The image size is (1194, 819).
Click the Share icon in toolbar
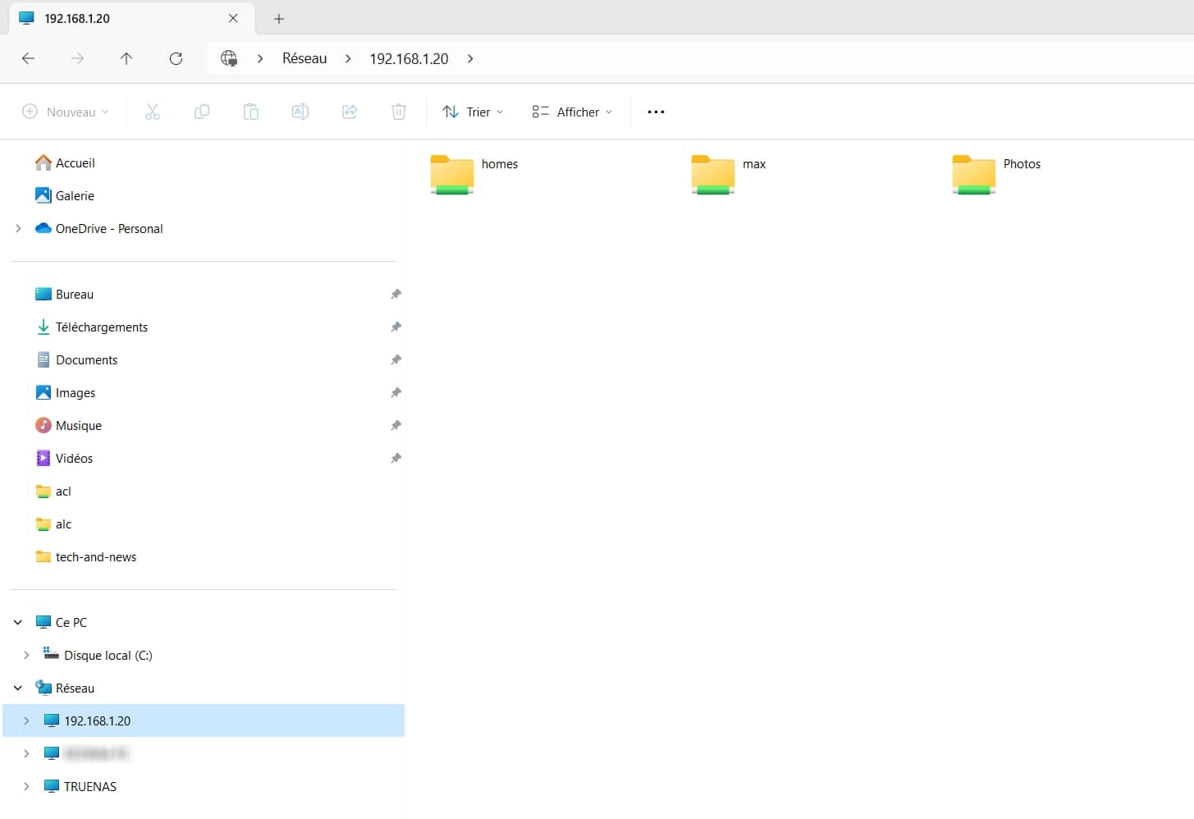click(x=350, y=112)
